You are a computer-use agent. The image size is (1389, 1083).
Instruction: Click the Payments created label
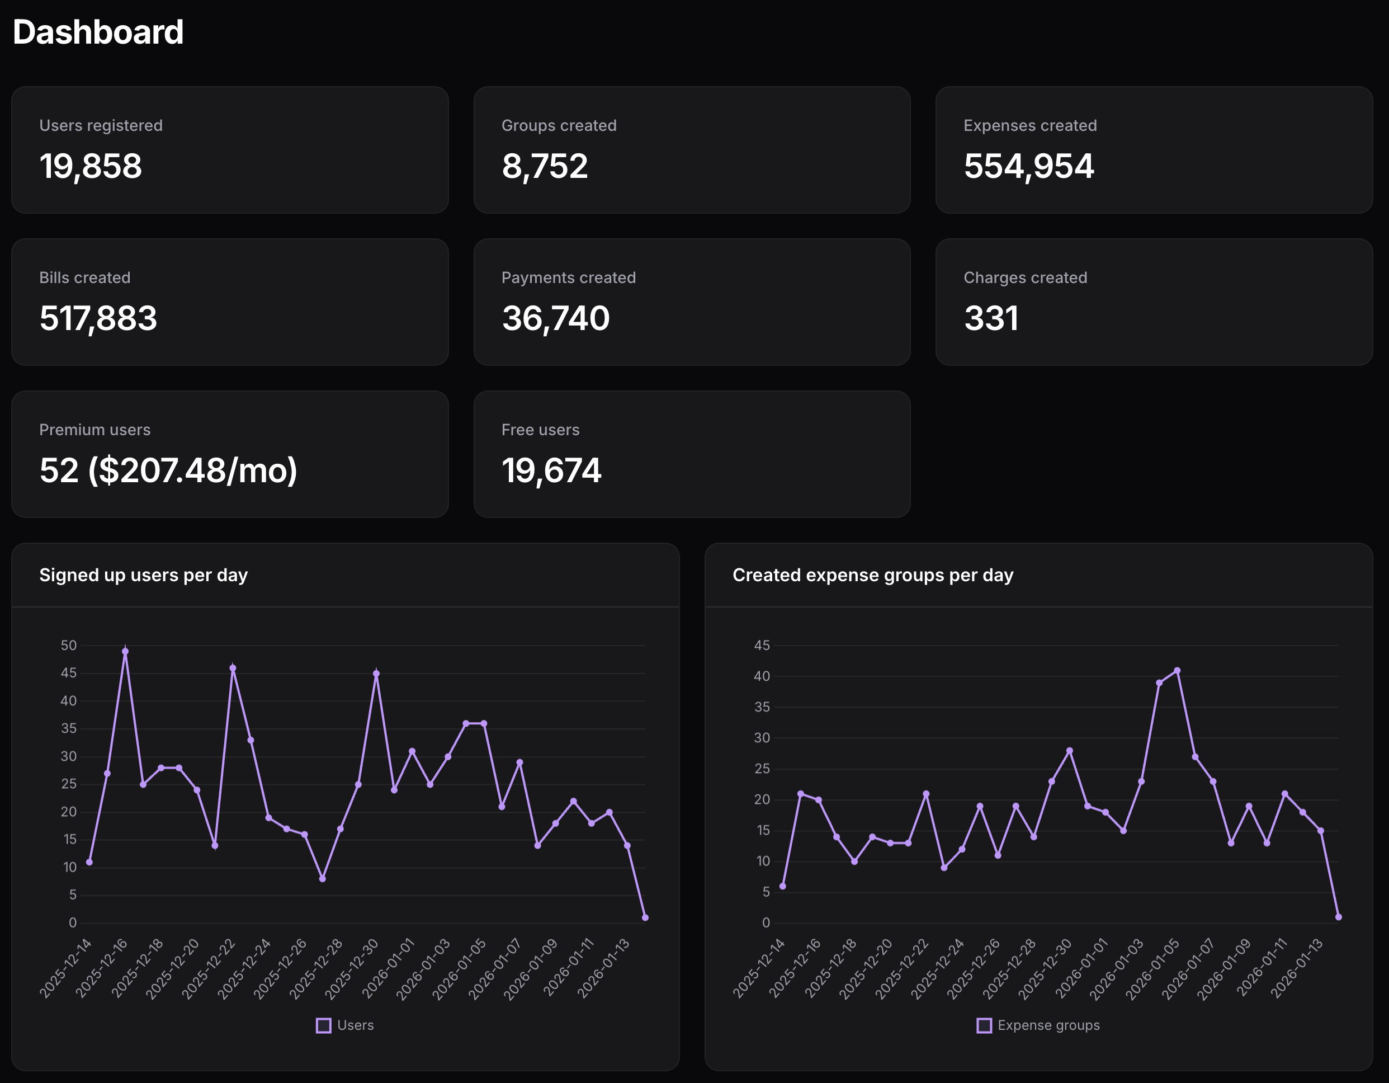click(x=569, y=277)
